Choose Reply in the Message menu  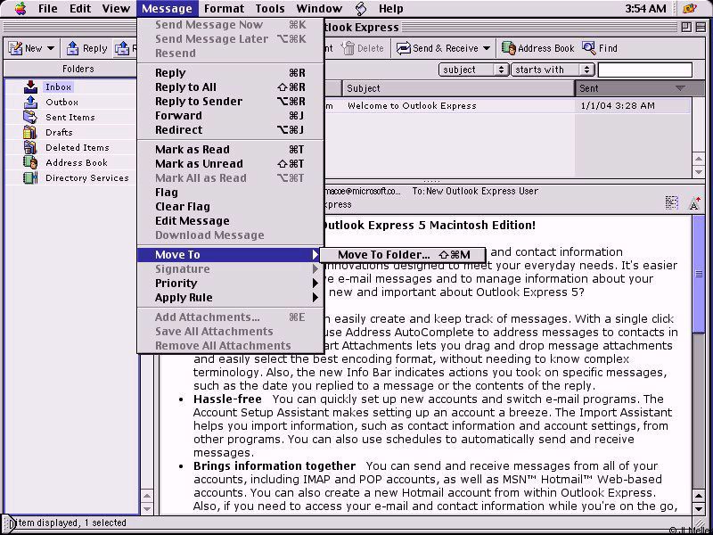pos(231,73)
